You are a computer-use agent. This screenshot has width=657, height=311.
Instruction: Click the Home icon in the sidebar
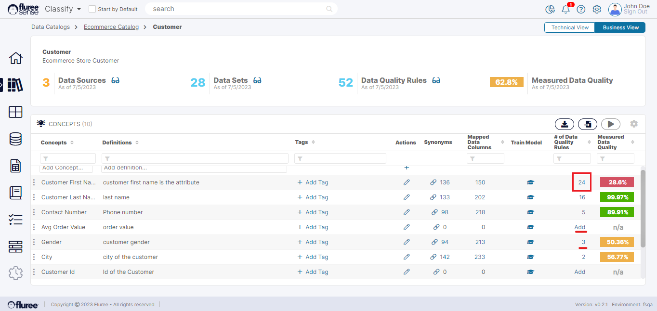[x=16, y=58]
